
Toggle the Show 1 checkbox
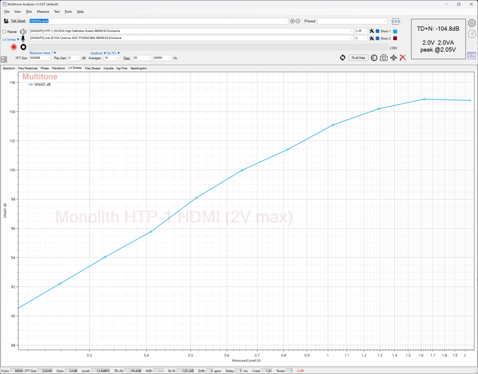pos(378,31)
